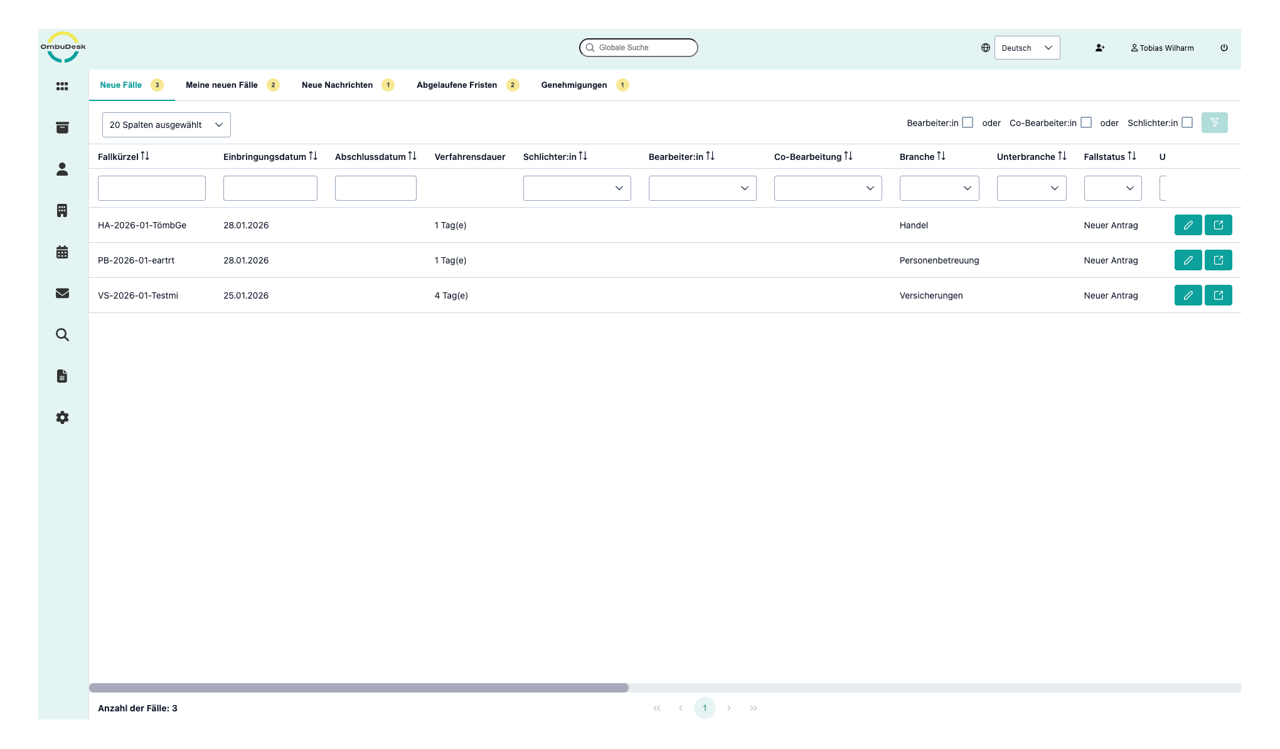Click the archive box sidebar icon

click(62, 128)
